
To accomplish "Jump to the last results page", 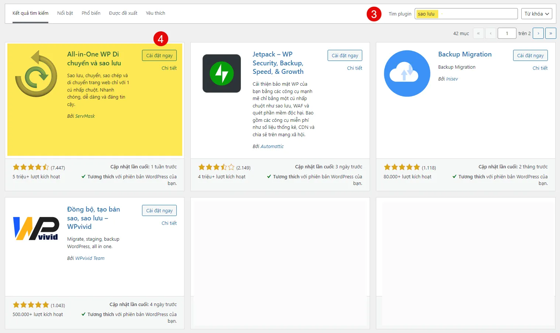I will point(551,33).
